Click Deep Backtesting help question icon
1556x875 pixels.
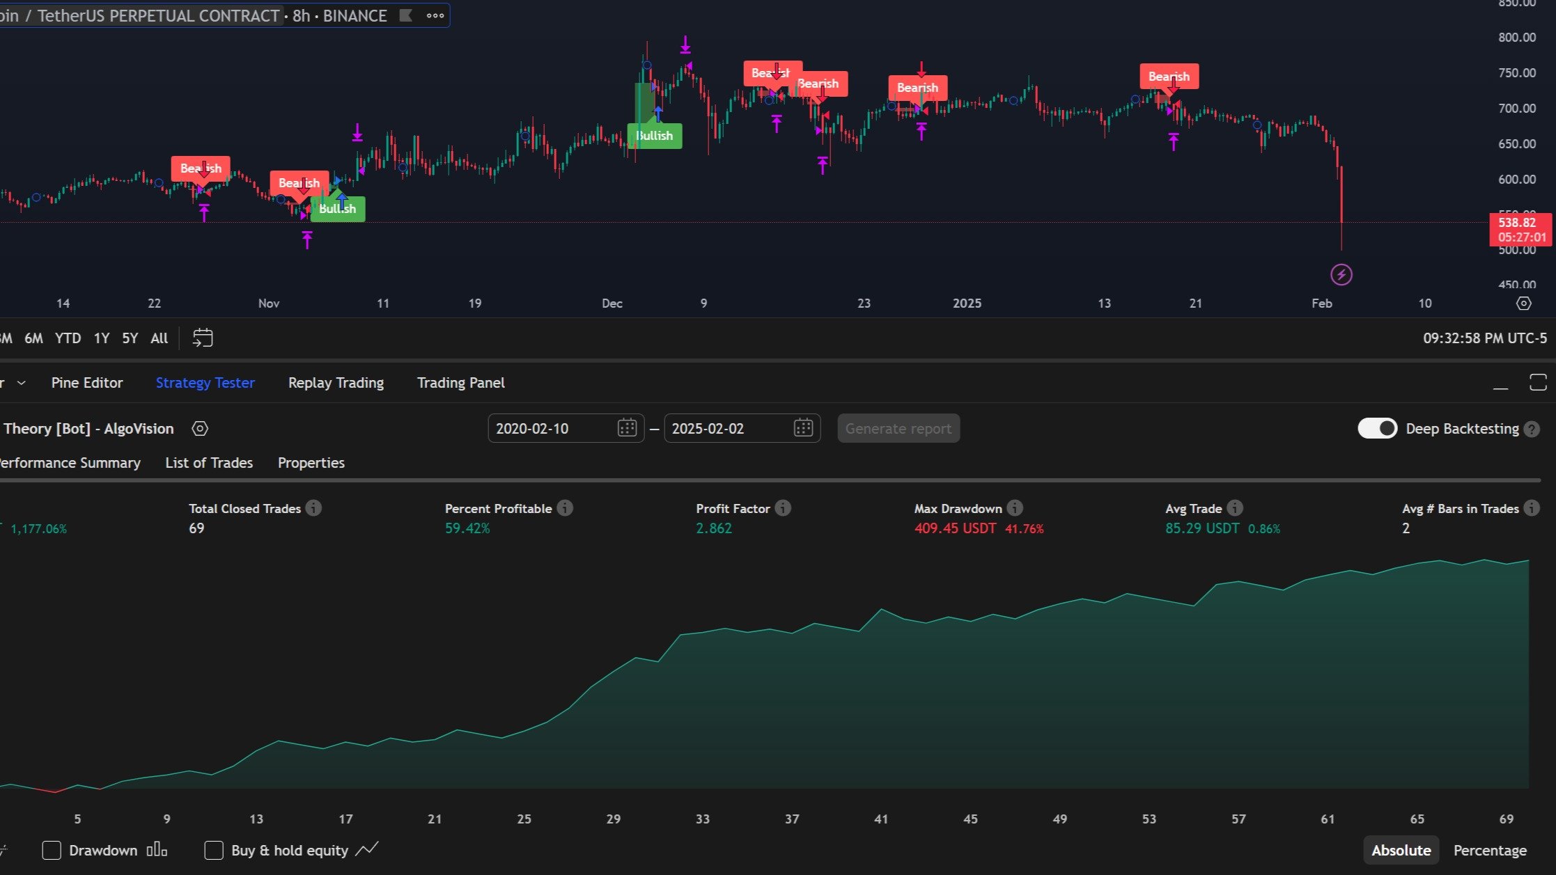pos(1532,429)
